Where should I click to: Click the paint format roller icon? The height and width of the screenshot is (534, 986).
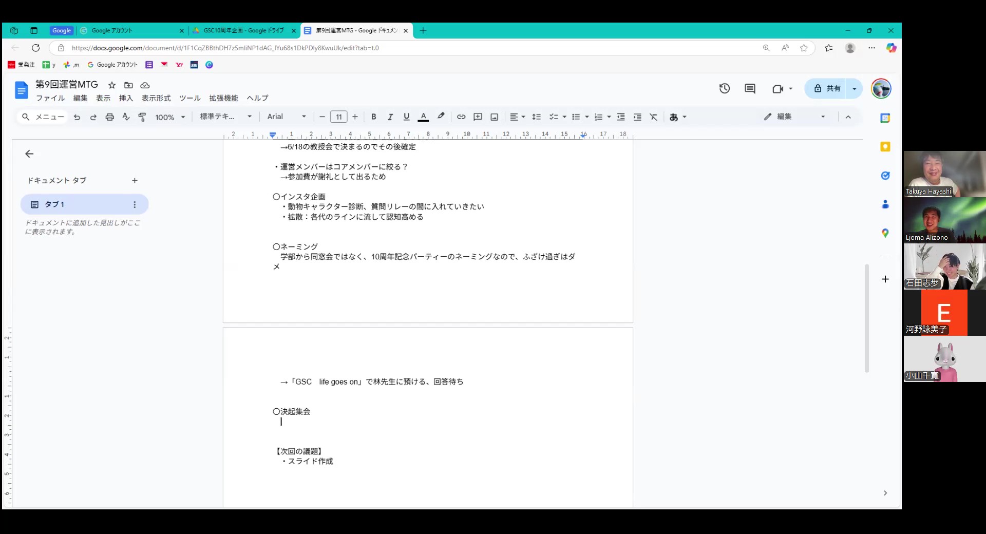pos(142,117)
